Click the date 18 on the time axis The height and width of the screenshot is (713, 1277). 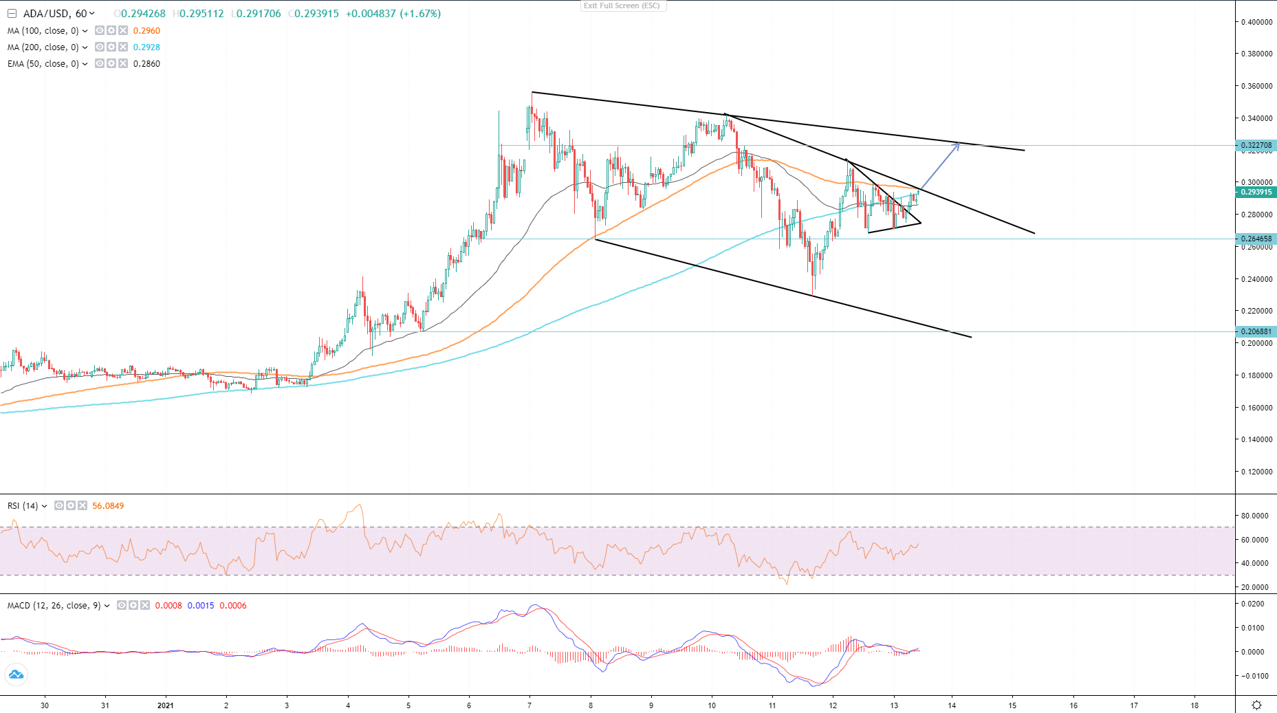1195,705
